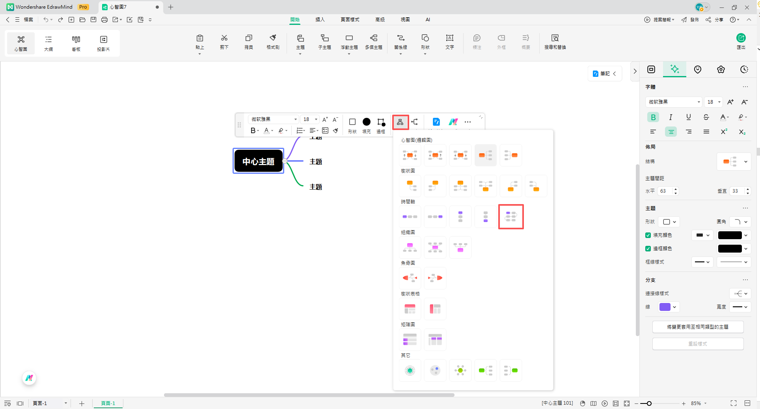This screenshot has height=409, width=760.
Task: Open the connector line style (連接線樣式) dropdown
Action: click(x=740, y=294)
